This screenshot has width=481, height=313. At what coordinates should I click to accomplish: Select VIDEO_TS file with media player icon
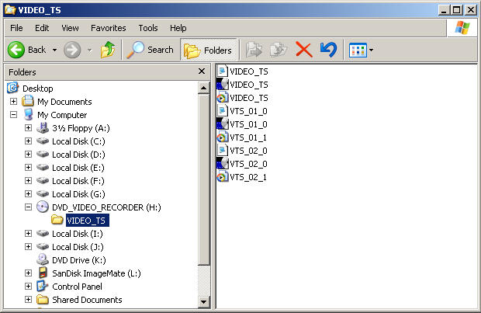pyautogui.click(x=242, y=98)
